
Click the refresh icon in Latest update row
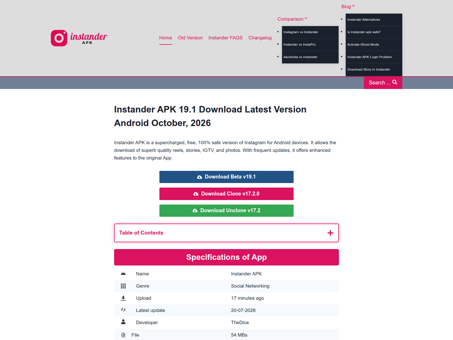[123, 310]
